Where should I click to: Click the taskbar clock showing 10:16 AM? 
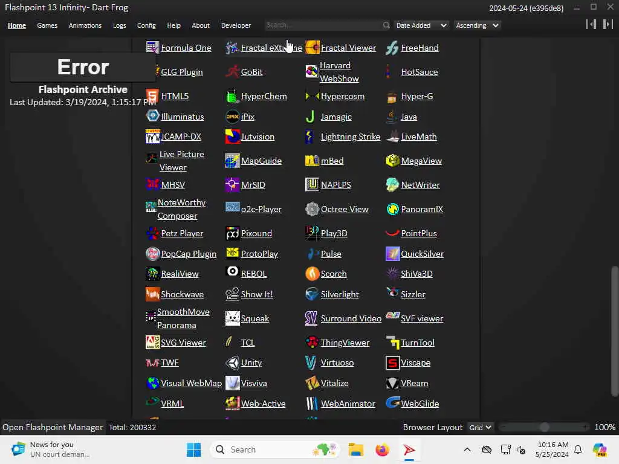[552, 449]
